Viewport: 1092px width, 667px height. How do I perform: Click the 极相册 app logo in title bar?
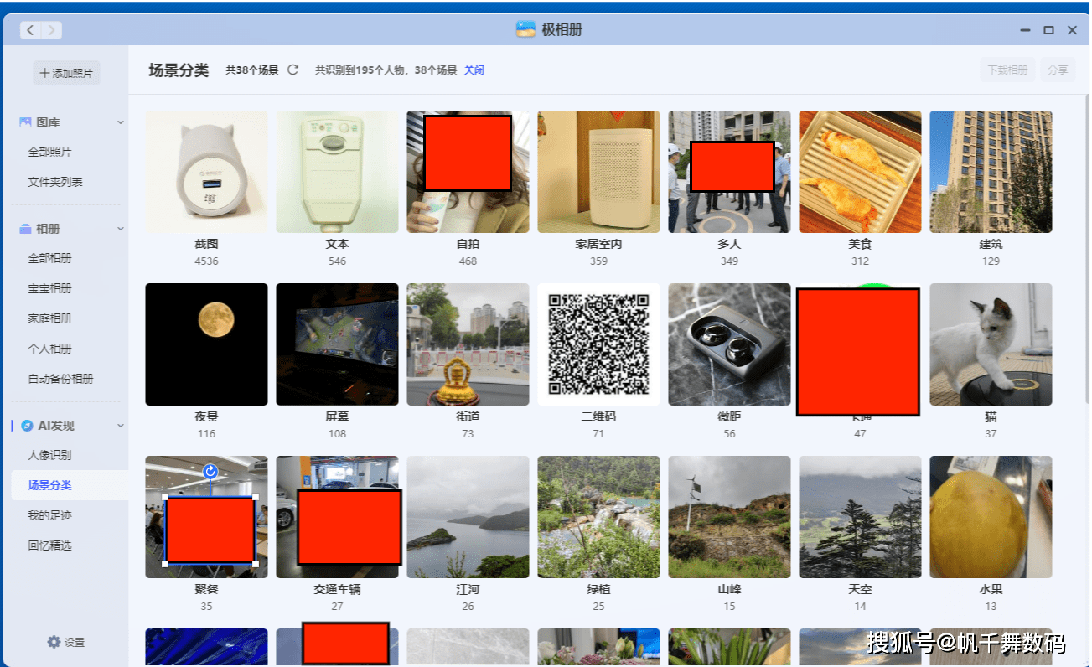[525, 30]
